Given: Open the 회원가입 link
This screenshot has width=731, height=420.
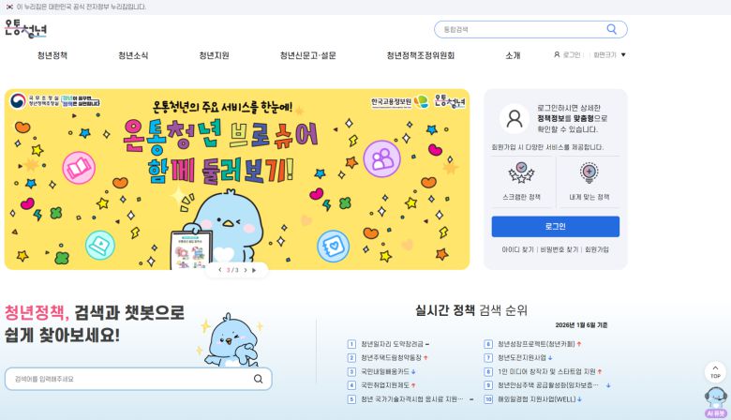Looking at the screenshot, I should [x=597, y=250].
